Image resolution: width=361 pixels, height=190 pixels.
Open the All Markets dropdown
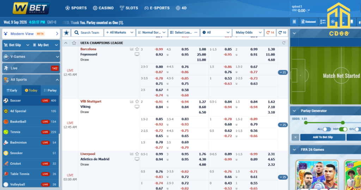[x=120, y=32]
